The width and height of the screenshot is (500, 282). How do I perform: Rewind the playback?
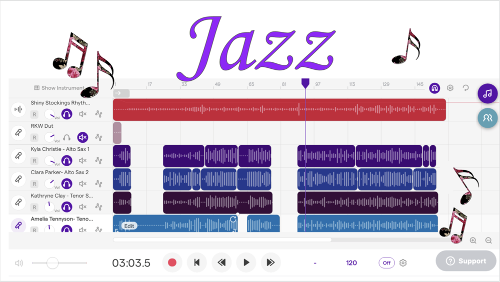point(221,263)
